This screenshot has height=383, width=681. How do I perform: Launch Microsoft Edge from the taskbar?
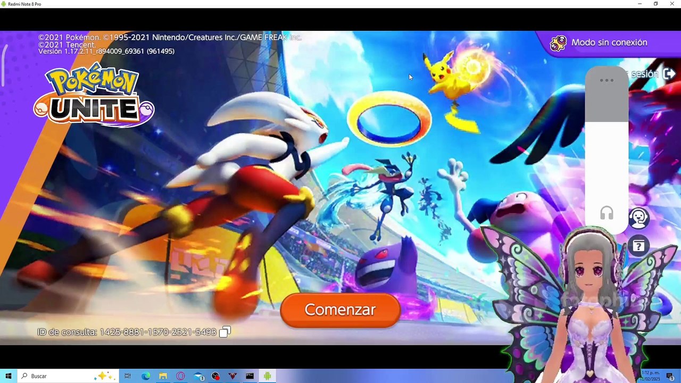(x=145, y=376)
